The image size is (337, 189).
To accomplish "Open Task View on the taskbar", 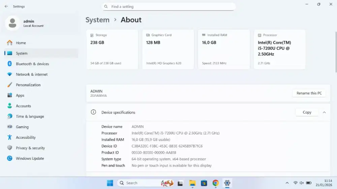I will 180,183.
